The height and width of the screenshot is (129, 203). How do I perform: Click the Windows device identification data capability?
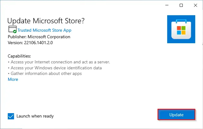pos(55,68)
